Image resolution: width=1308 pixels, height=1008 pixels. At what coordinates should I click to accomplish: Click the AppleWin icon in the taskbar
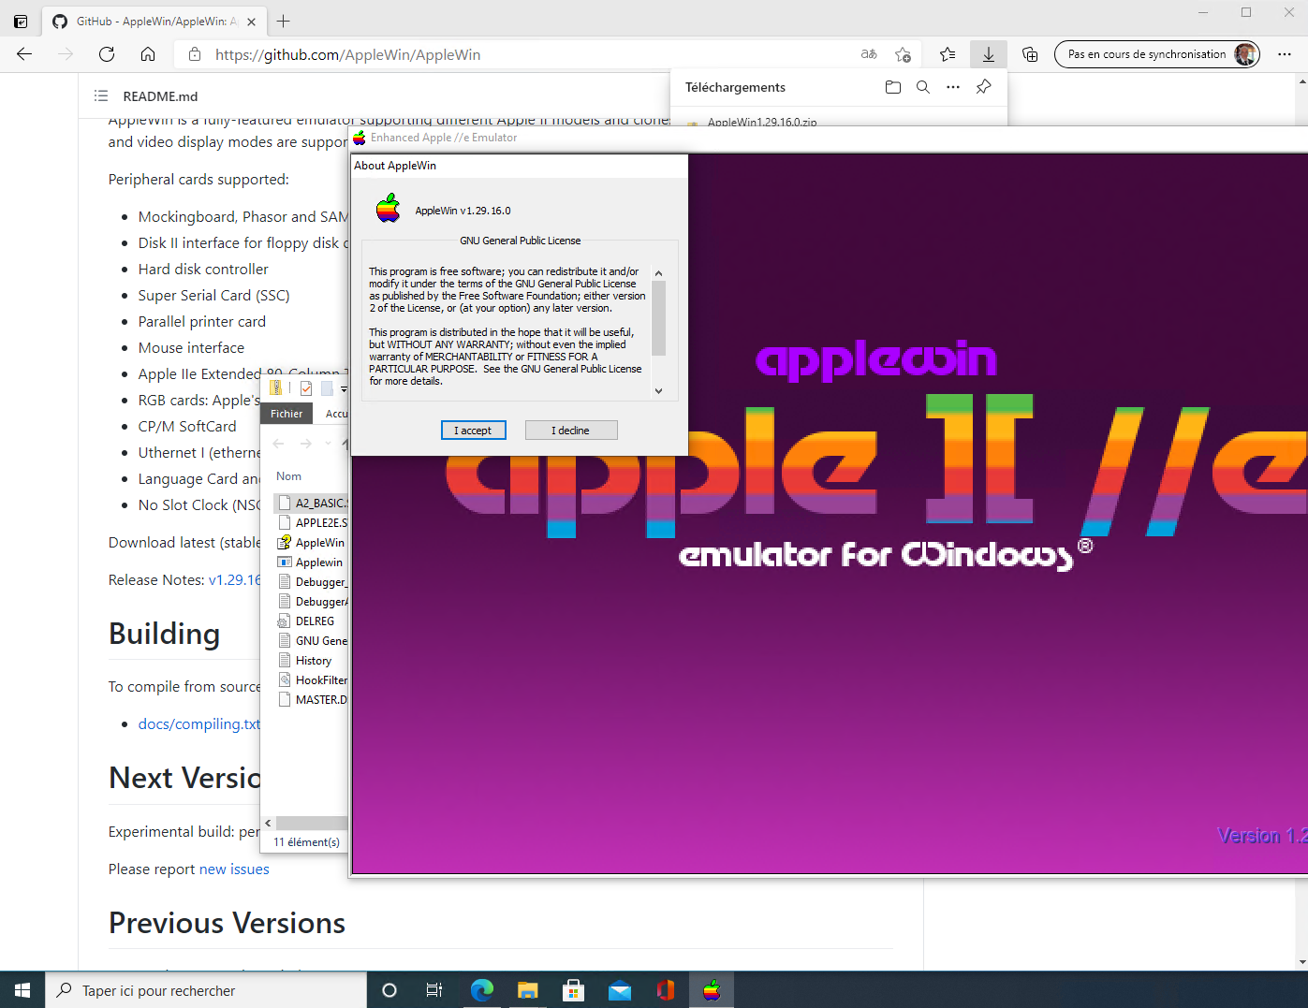pos(712,990)
